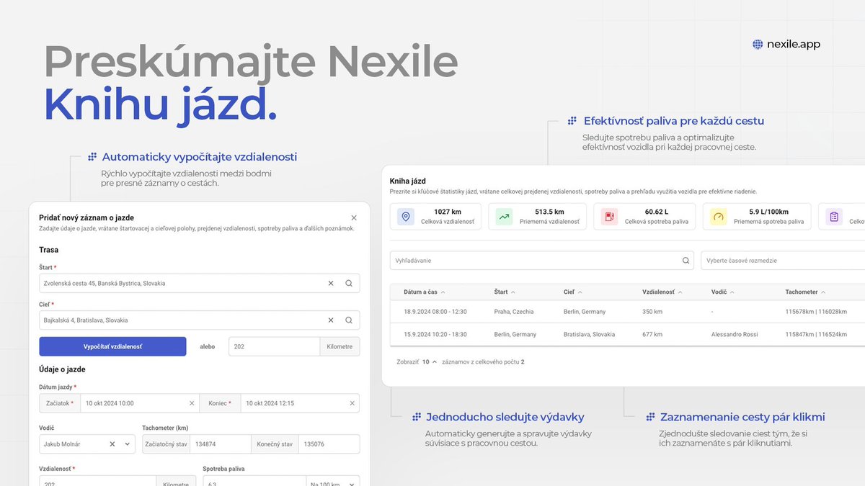The width and height of the screenshot is (865, 486).
Task: Search the Štart address with magnifier icon
Action: (349, 283)
